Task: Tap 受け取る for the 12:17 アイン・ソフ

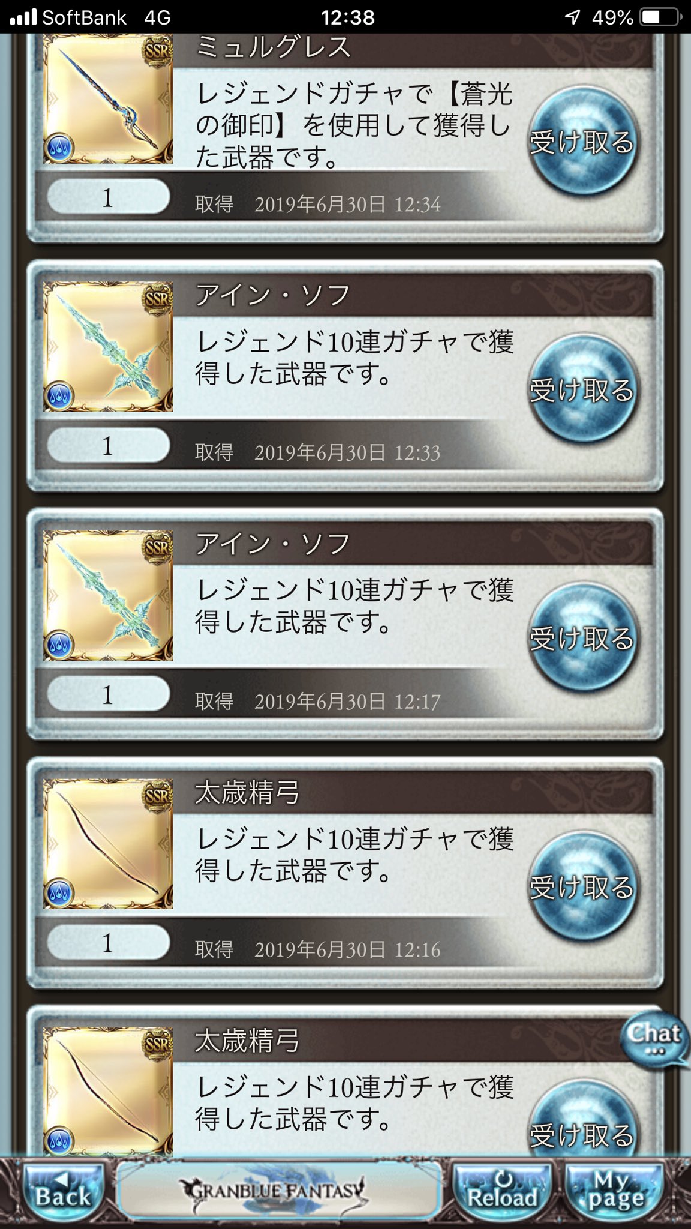Action: click(x=582, y=638)
